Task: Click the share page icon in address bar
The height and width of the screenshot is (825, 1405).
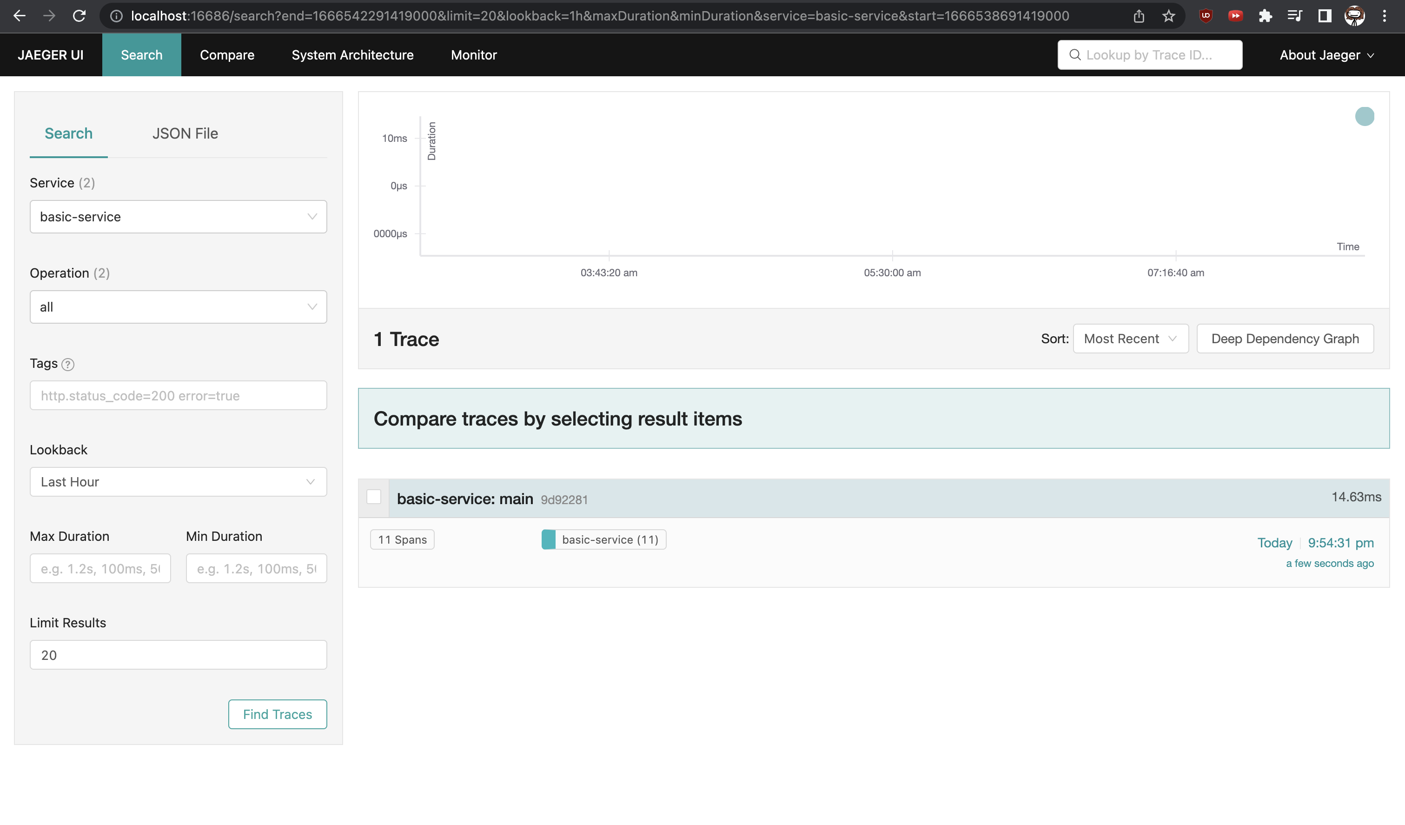Action: tap(1139, 16)
